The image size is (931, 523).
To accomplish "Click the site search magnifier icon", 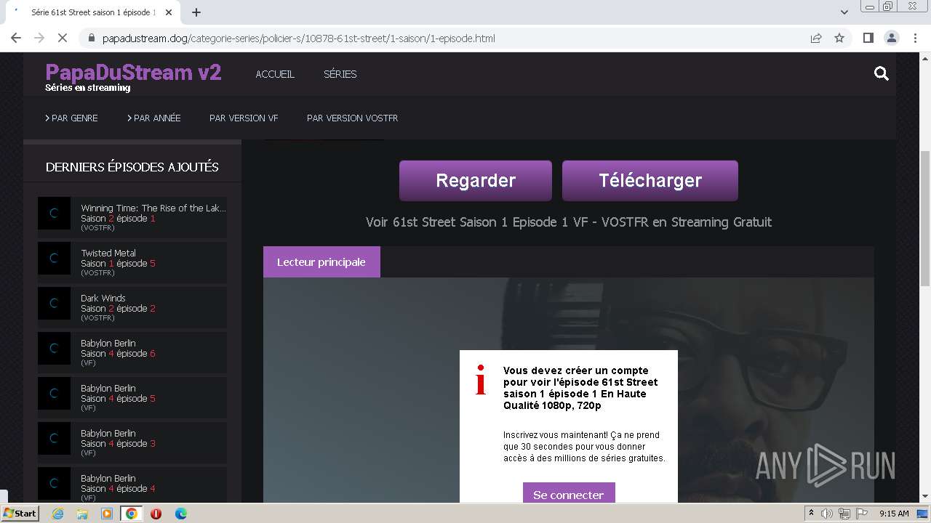I will [882, 73].
